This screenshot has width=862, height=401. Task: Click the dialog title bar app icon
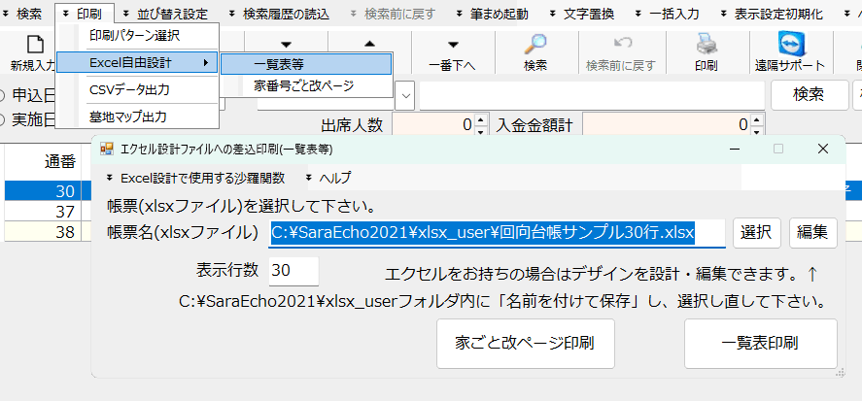coord(107,149)
